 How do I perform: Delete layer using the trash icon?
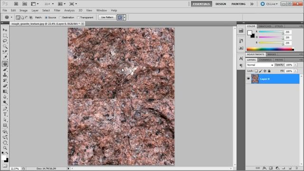pyautogui.click(x=296, y=168)
